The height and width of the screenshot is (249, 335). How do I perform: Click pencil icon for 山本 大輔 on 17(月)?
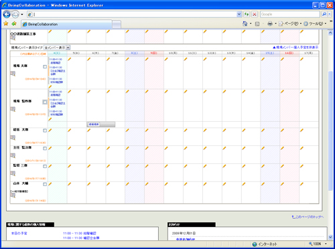pos(301,184)
